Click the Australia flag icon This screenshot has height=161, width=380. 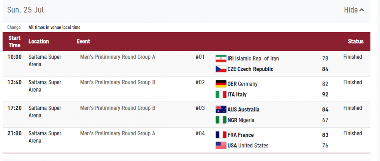[x=221, y=109]
